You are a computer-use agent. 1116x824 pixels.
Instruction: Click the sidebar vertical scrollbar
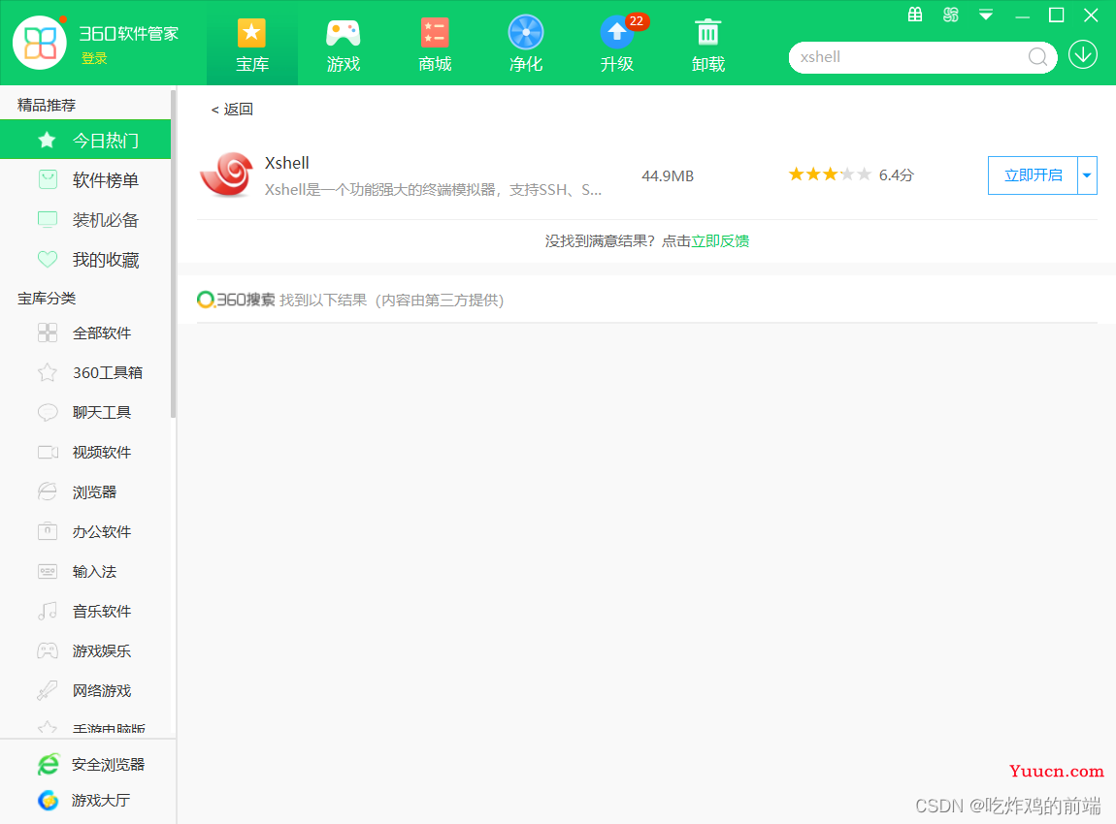[x=173, y=253]
